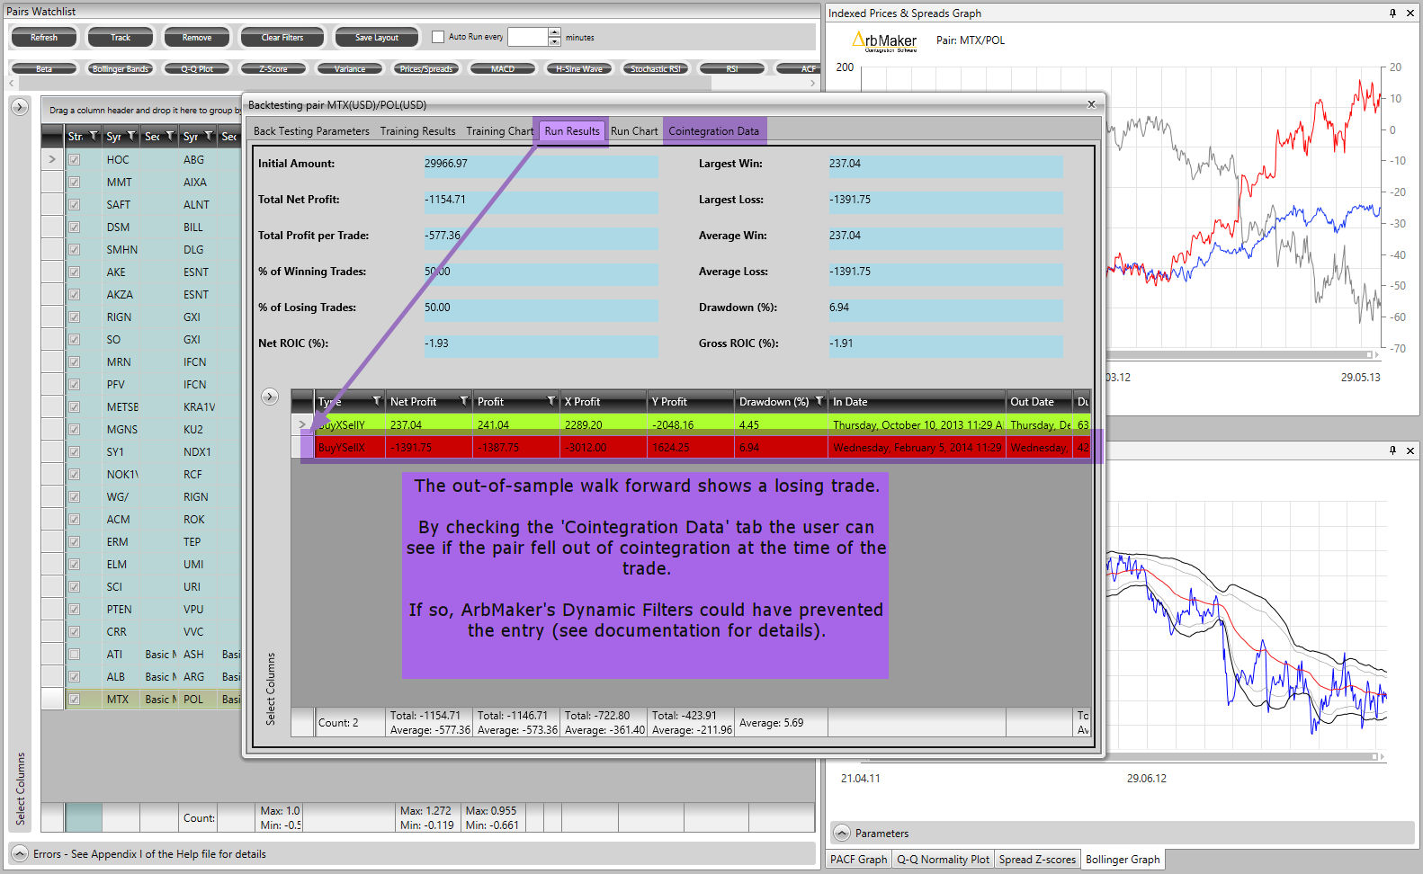
Task: Open the filter on the Str column header
Action: coord(94,137)
